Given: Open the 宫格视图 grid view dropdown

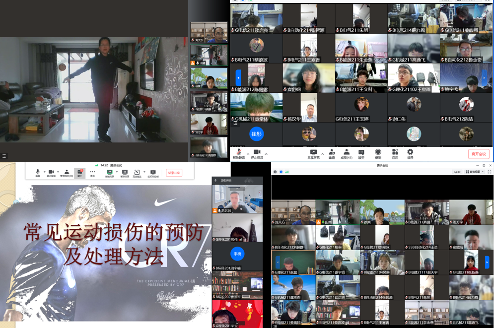Looking at the screenshot, I should [x=475, y=172].
